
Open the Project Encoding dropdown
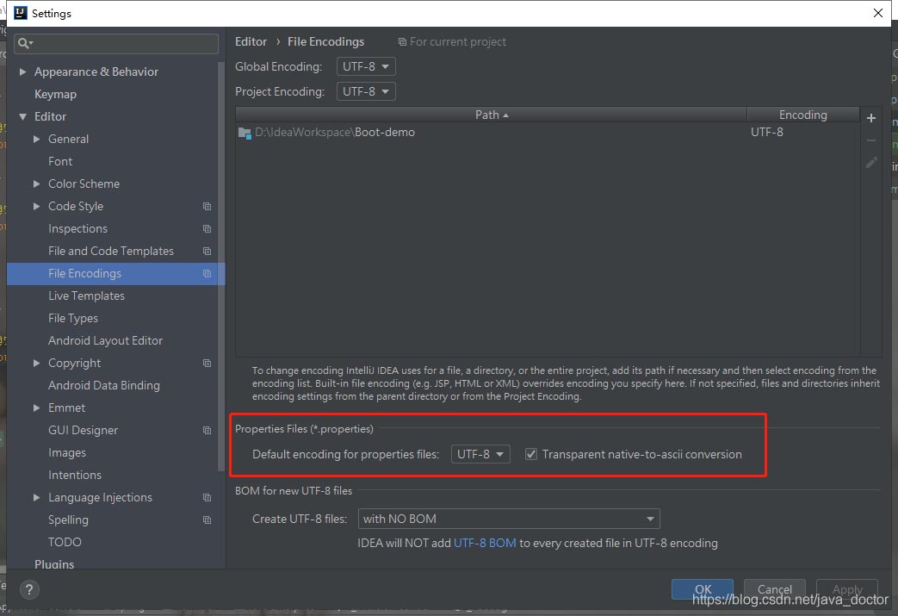[x=365, y=91]
